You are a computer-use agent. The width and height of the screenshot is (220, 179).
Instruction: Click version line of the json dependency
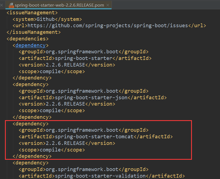[x=67, y=104]
